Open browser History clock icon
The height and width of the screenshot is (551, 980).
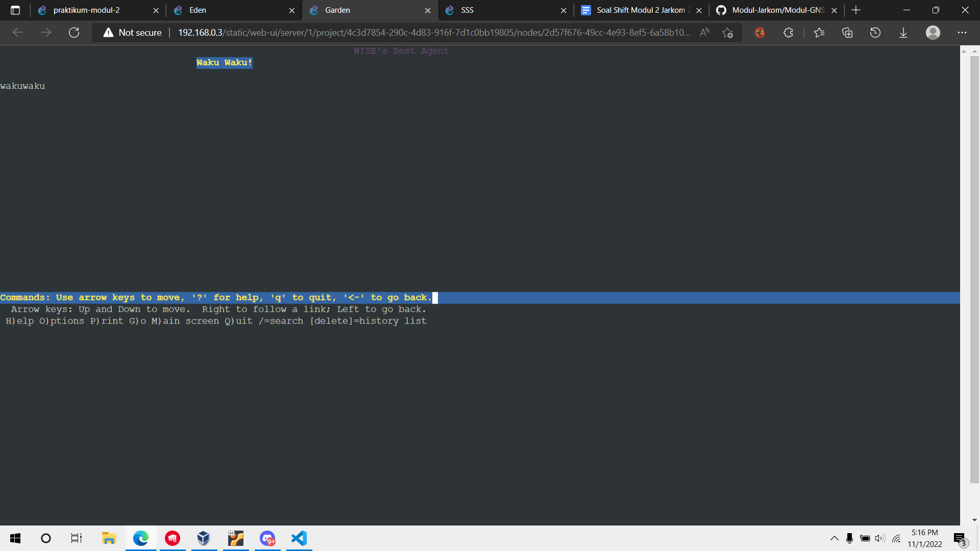tap(875, 33)
